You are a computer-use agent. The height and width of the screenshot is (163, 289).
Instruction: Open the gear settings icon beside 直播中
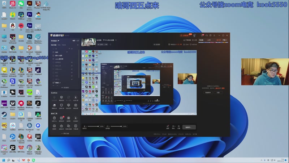[x=179, y=127]
